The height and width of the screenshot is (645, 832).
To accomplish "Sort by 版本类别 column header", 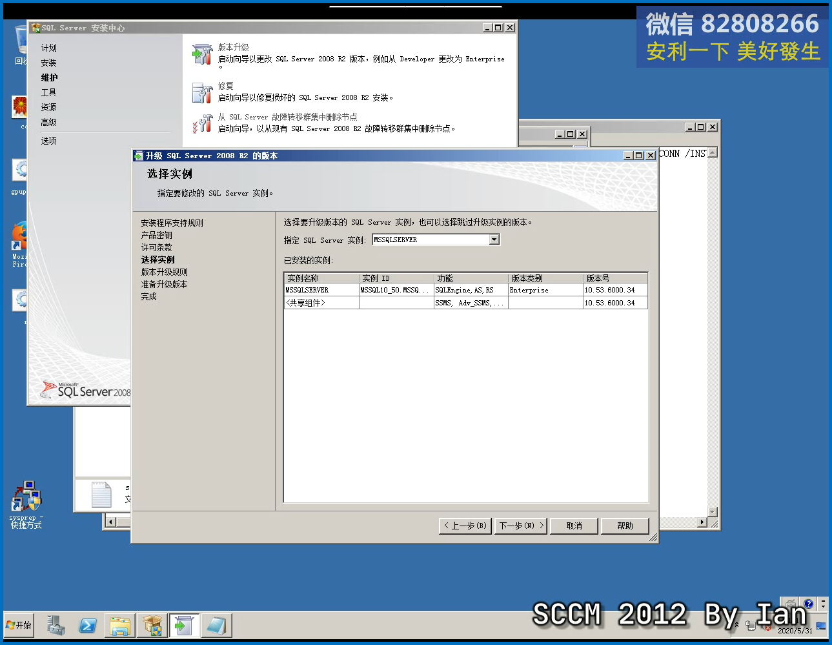I will [x=546, y=278].
